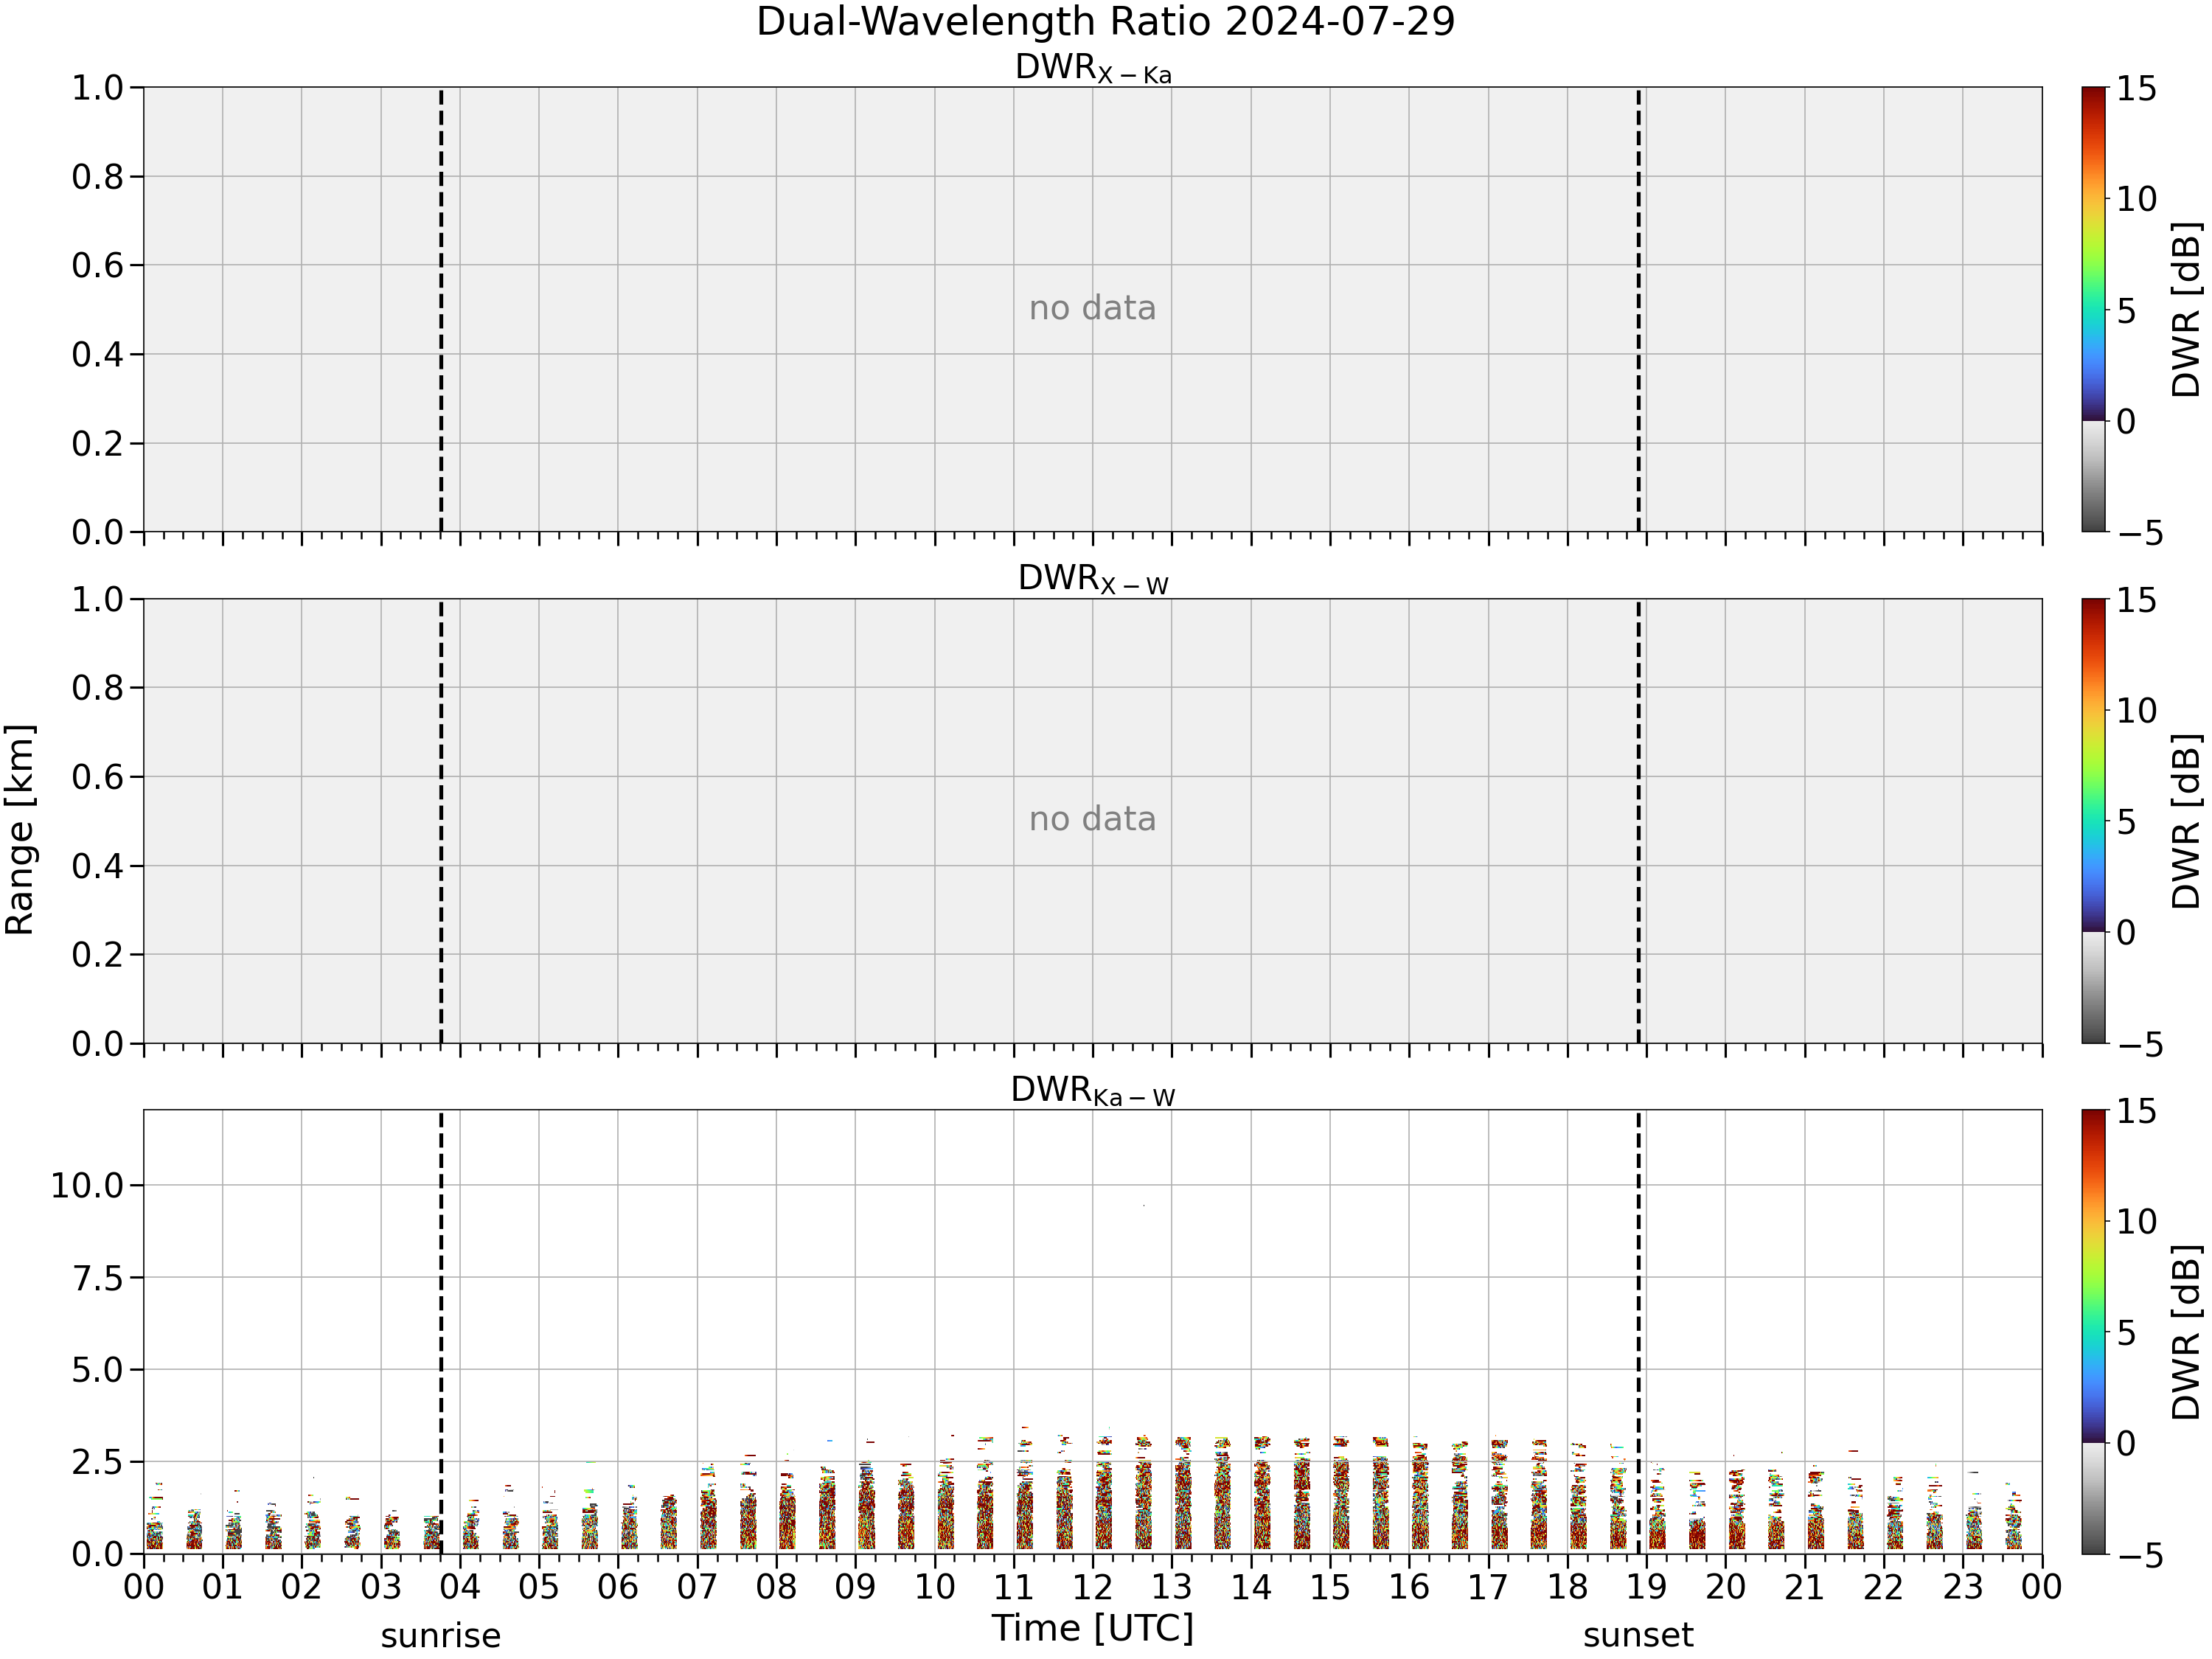
Task: Click the 5.0 km range tick label
Action: pos(98,1370)
